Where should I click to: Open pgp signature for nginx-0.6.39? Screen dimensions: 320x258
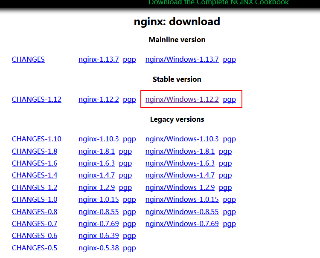click(129, 236)
